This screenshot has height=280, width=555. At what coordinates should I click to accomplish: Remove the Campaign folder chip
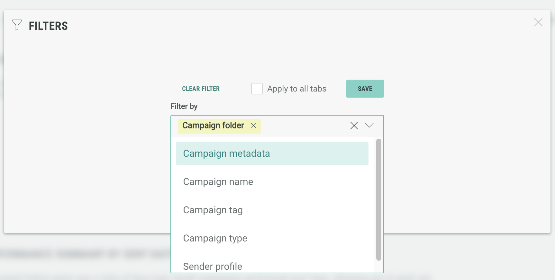253,126
